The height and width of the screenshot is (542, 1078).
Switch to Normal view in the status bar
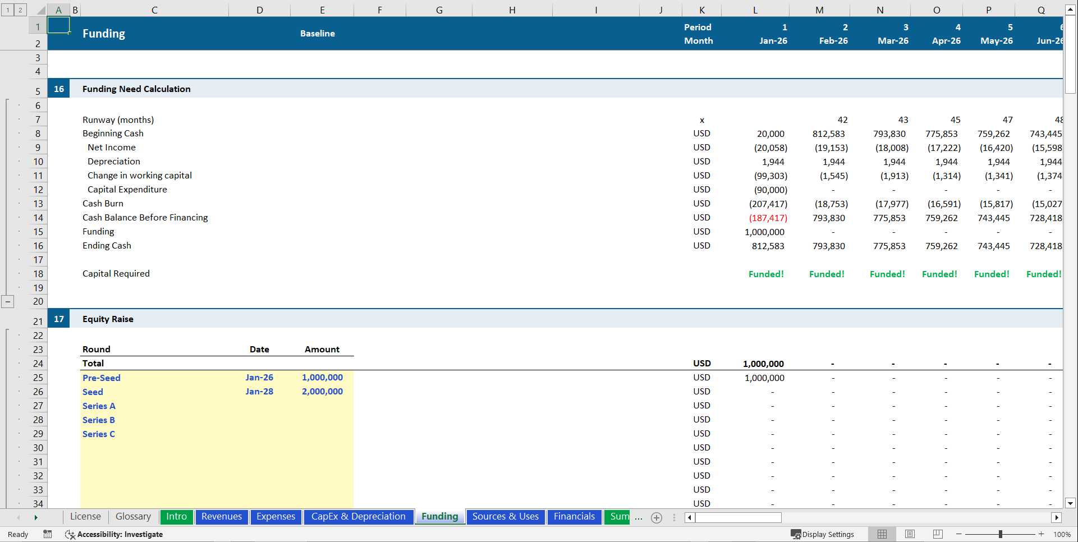(x=882, y=534)
